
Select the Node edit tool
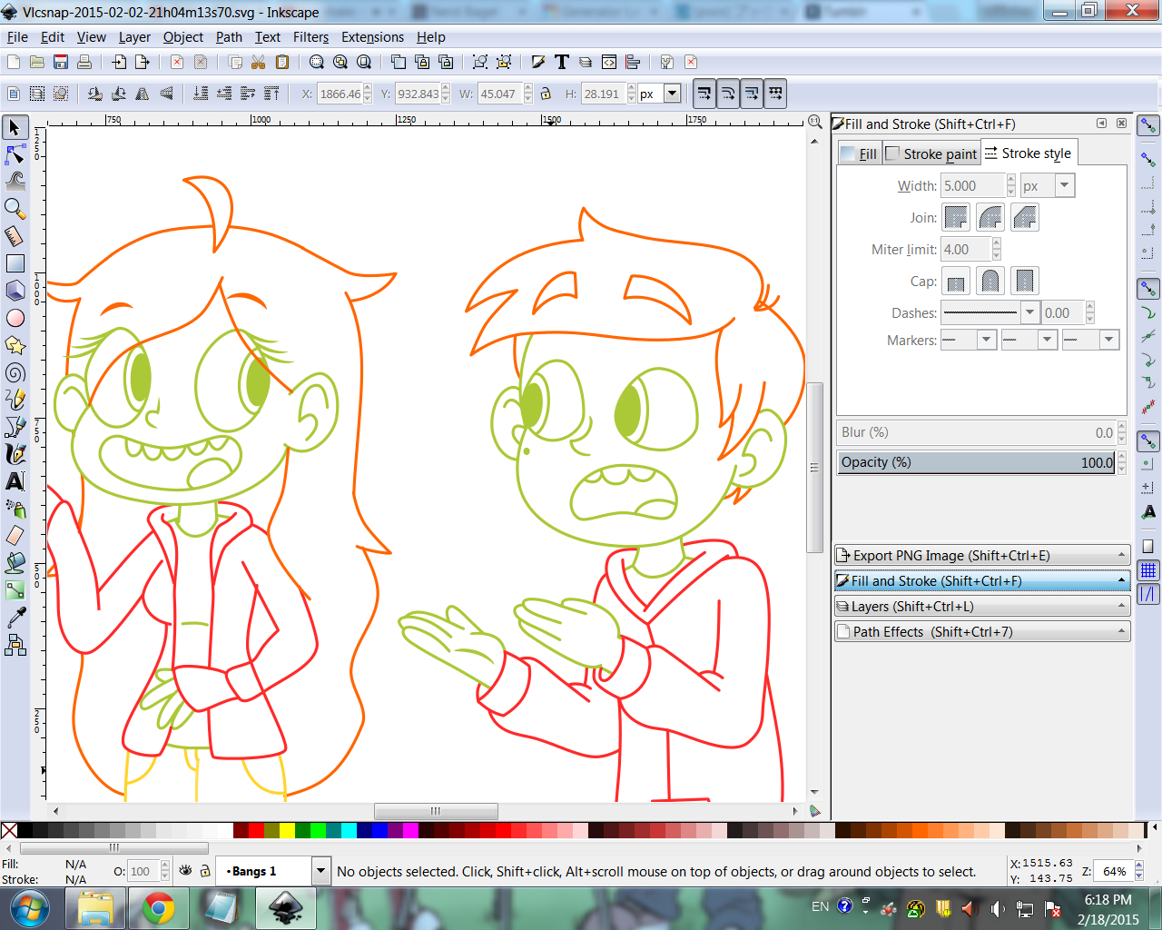pos(15,155)
